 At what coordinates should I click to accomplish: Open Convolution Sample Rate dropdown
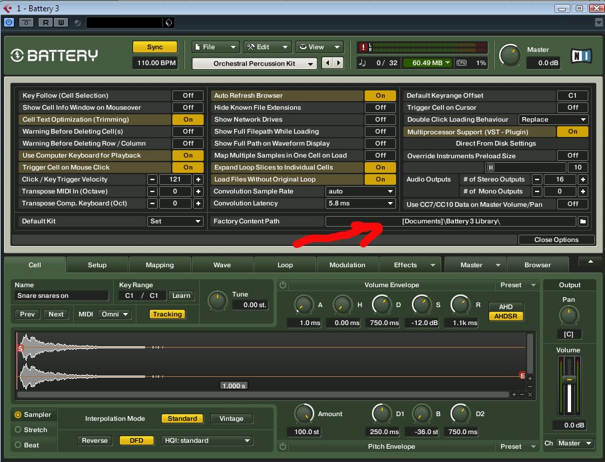coord(360,191)
